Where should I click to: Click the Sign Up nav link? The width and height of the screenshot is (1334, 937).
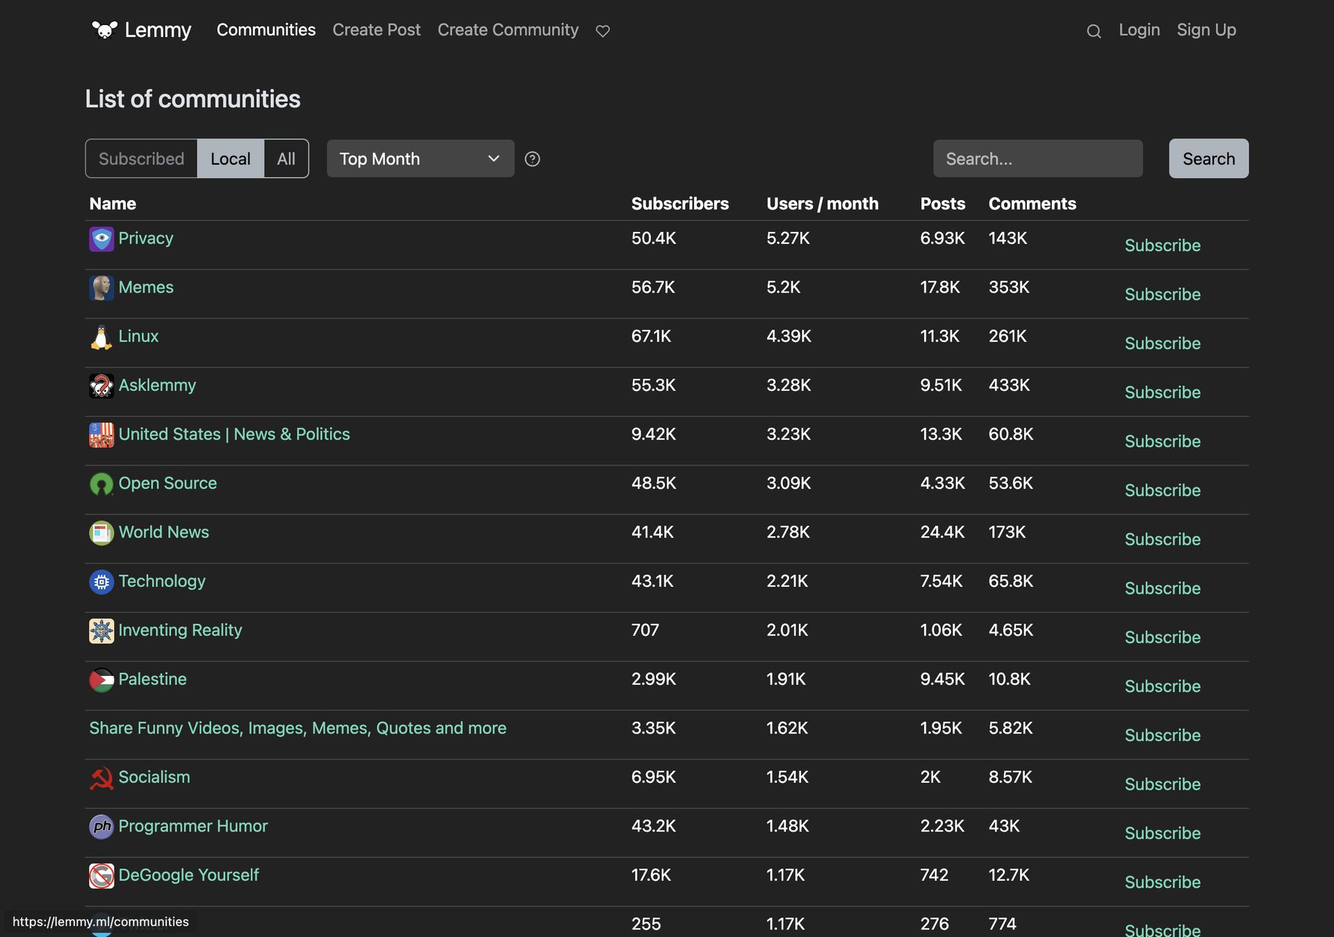pyautogui.click(x=1207, y=30)
